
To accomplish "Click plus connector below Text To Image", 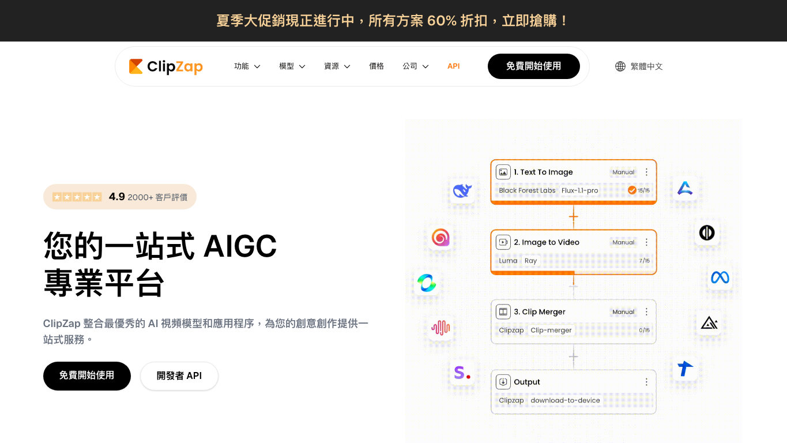I will (573, 217).
